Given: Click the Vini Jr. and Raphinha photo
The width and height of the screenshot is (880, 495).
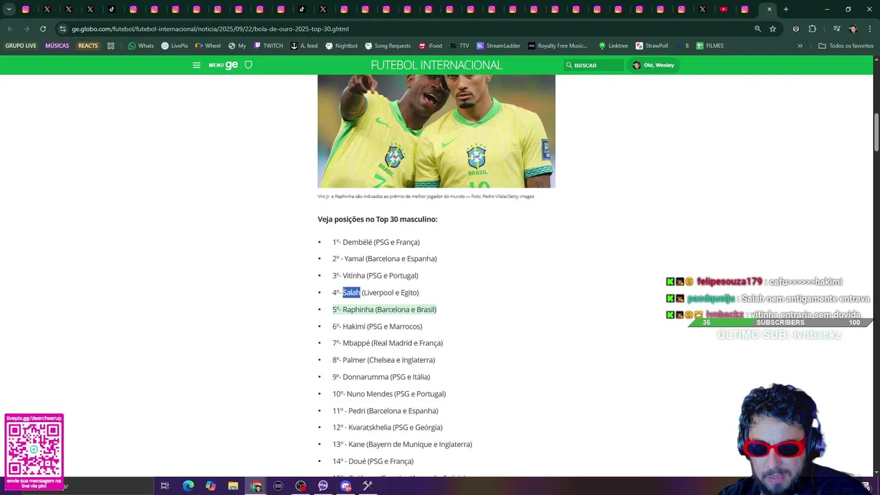Looking at the screenshot, I should click(437, 131).
